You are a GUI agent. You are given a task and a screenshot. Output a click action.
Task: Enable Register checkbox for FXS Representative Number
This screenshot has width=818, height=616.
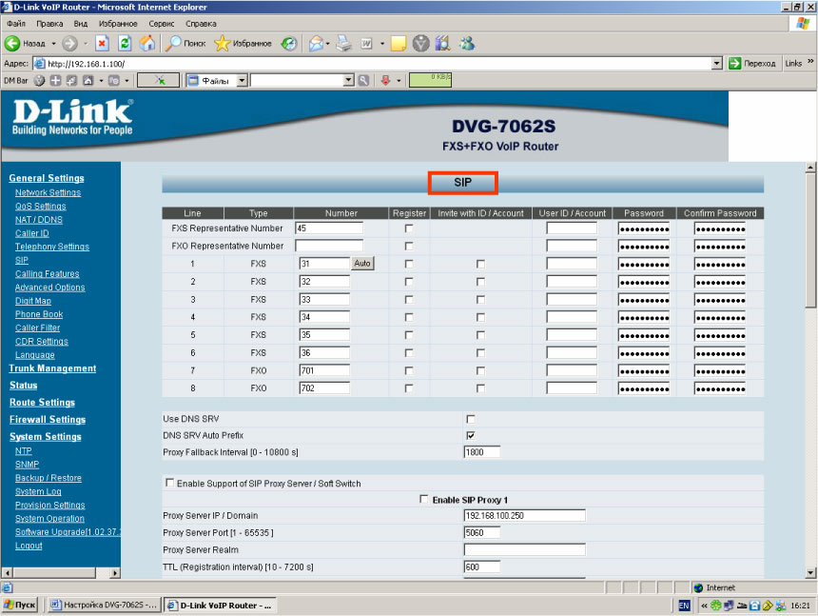(409, 229)
